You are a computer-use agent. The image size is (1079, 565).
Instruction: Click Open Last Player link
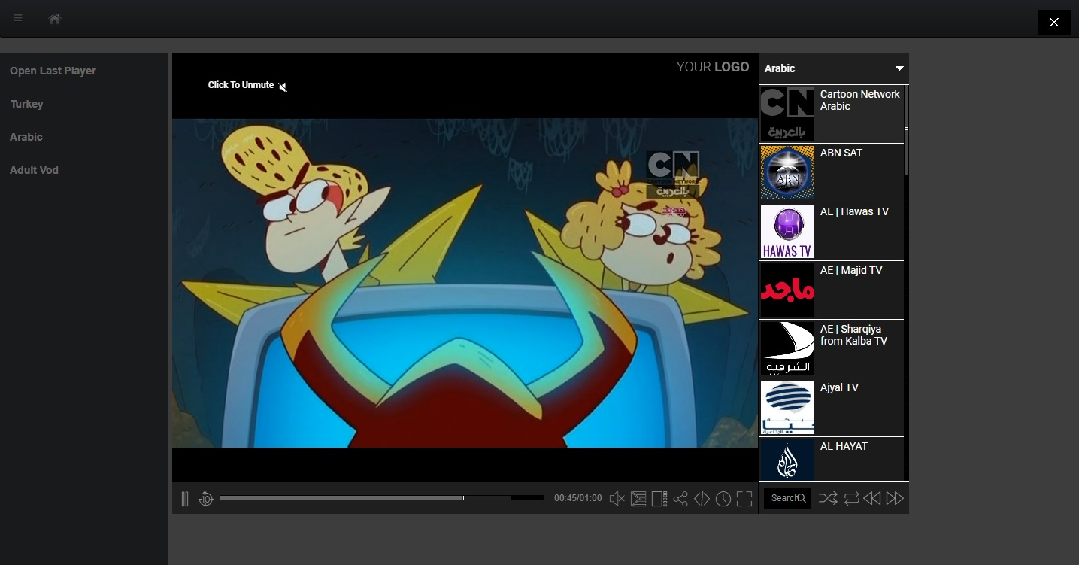point(53,71)
